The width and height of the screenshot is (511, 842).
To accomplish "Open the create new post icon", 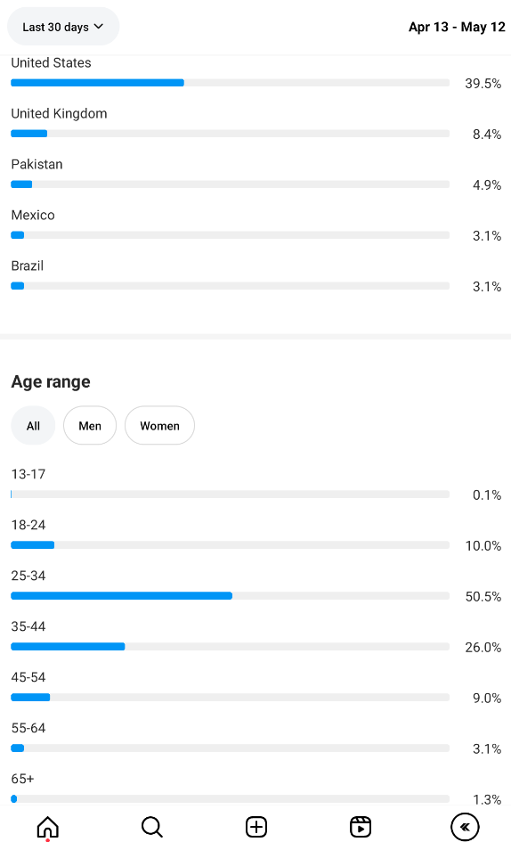I will 256,827.
